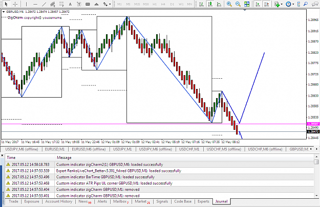Click the Periods clock icon
Viewport: 320px width, 207px height.
point(288,4)
